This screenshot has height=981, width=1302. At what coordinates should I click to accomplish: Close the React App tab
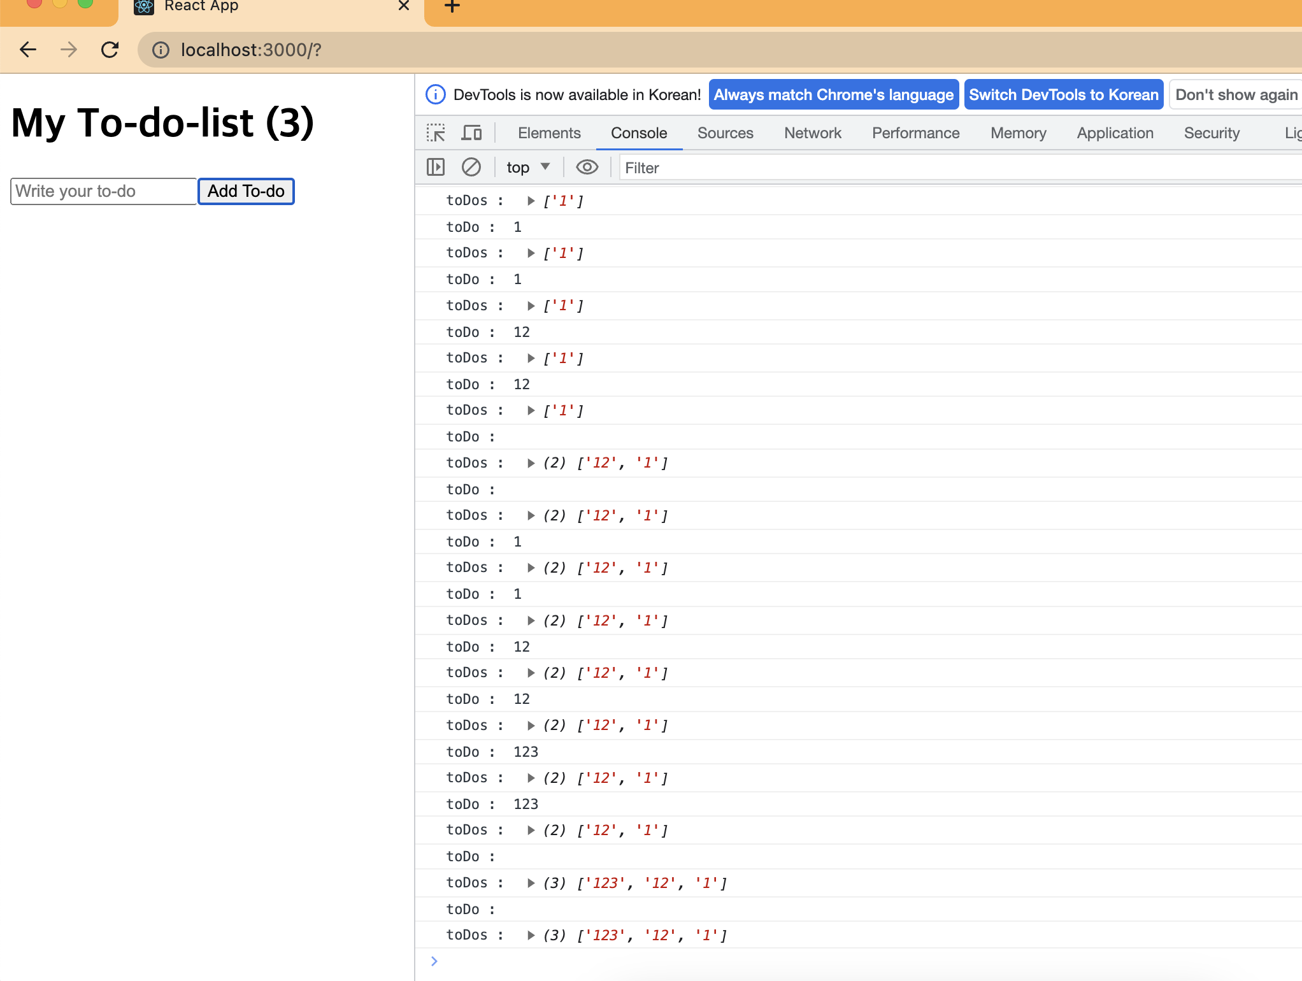(x=403, y=6)
